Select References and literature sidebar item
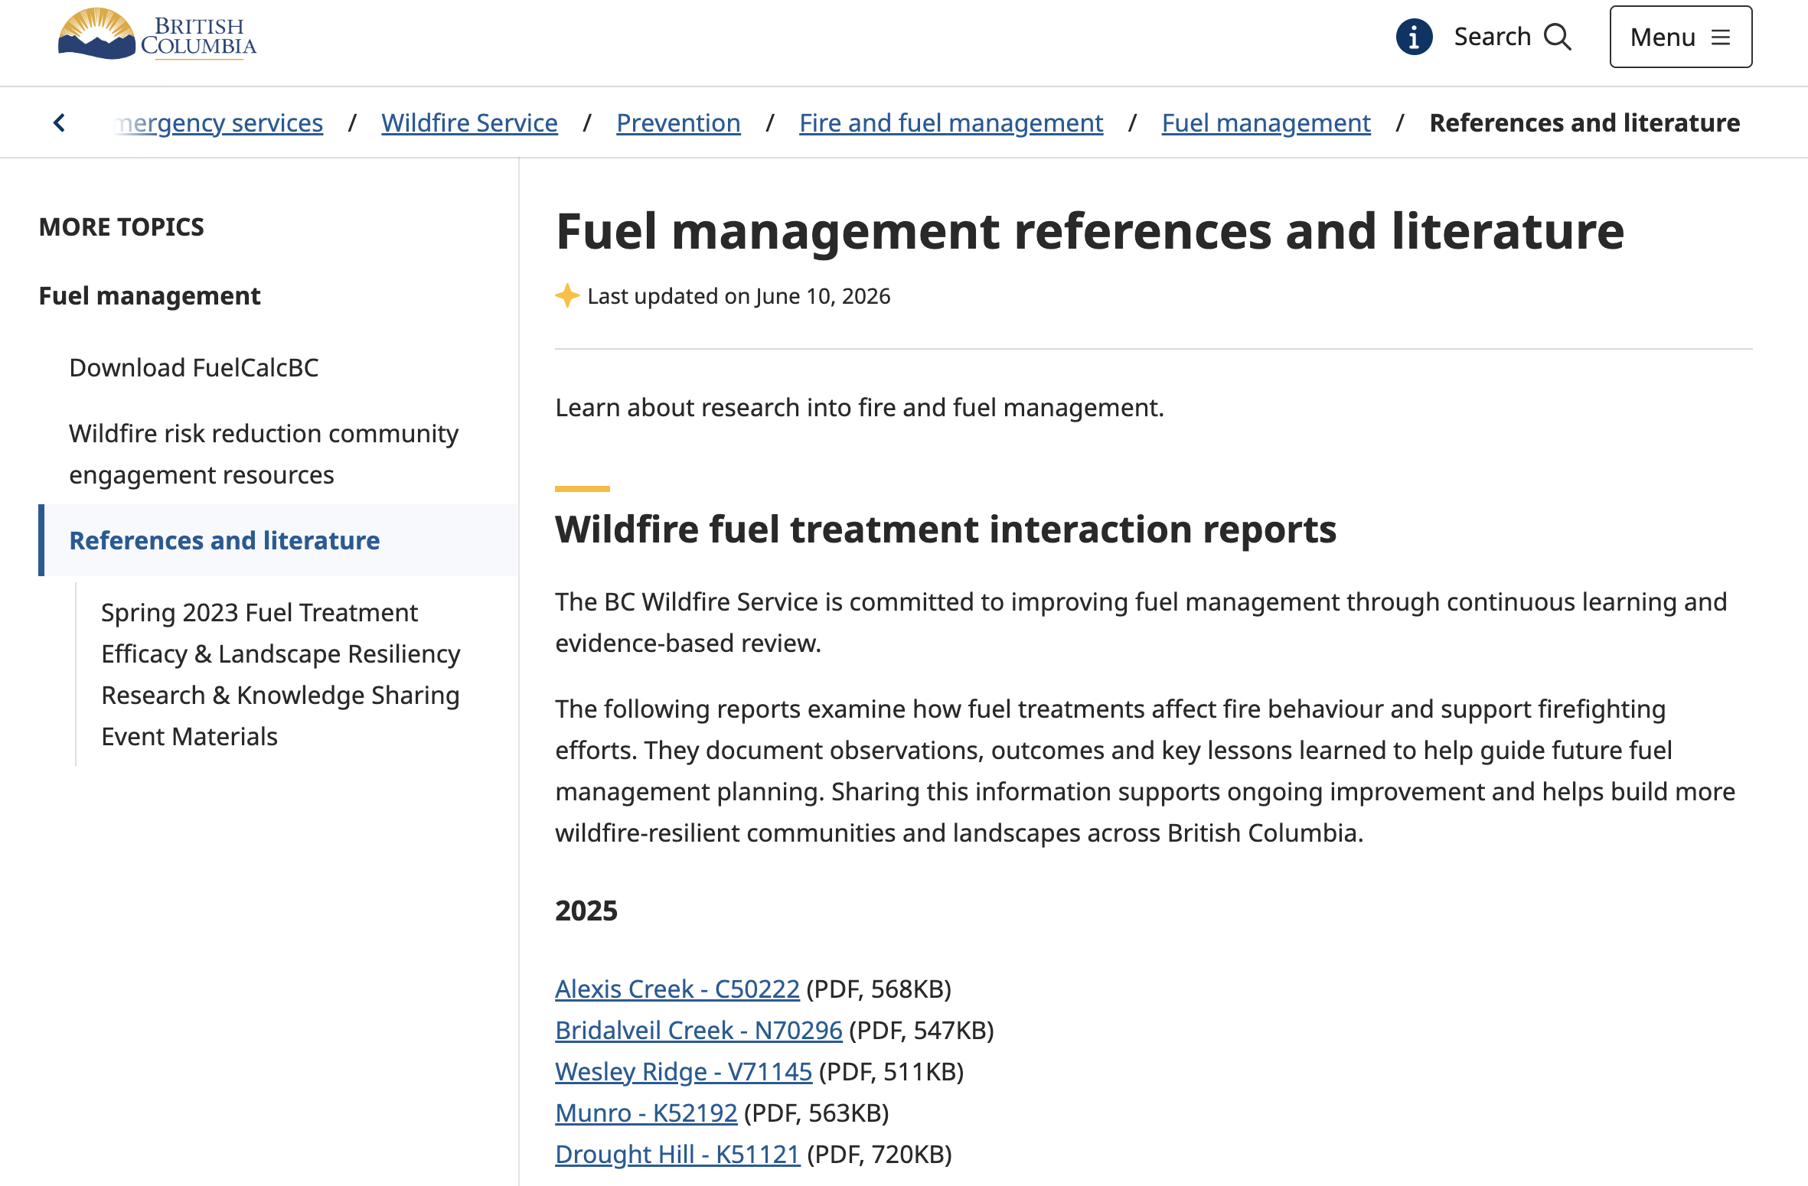This screenshot has height=1186, width=1808. (224, 540)
